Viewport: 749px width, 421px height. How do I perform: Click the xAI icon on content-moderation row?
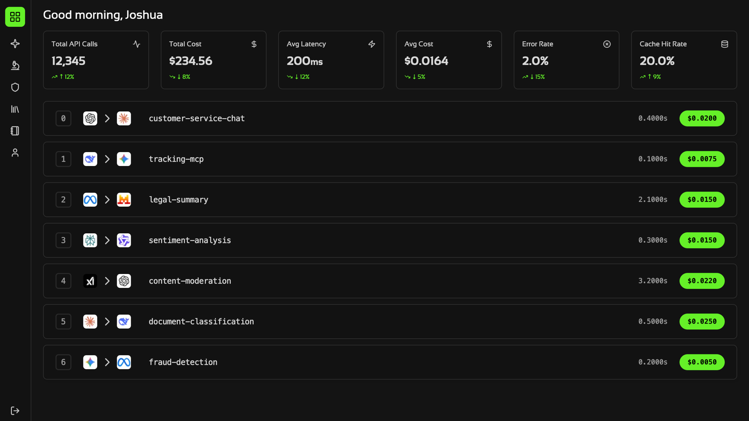(x=90, y=281)
